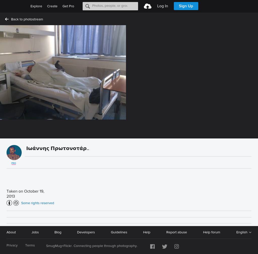Open the Explore menu
The image size is (258, 254).
[36, 6]
